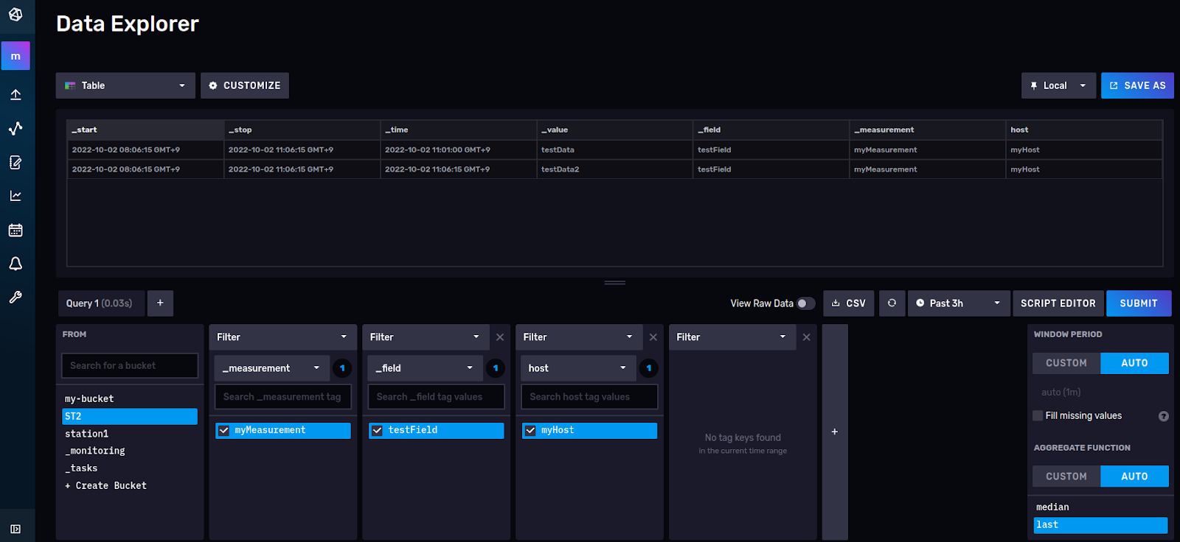Select the _tasks bucket
Viewport: 1180px width, 542px height.
click(x=130, y=468)
